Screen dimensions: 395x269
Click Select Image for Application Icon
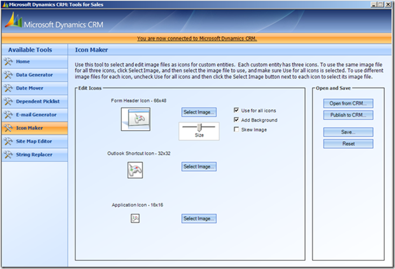(x=199, y=218)
